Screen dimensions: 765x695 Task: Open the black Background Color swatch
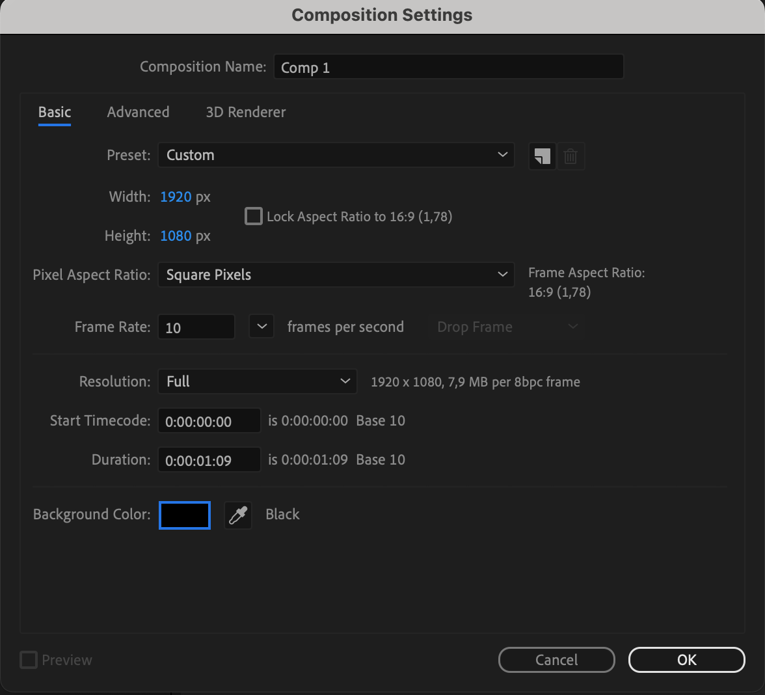[185, 515]
